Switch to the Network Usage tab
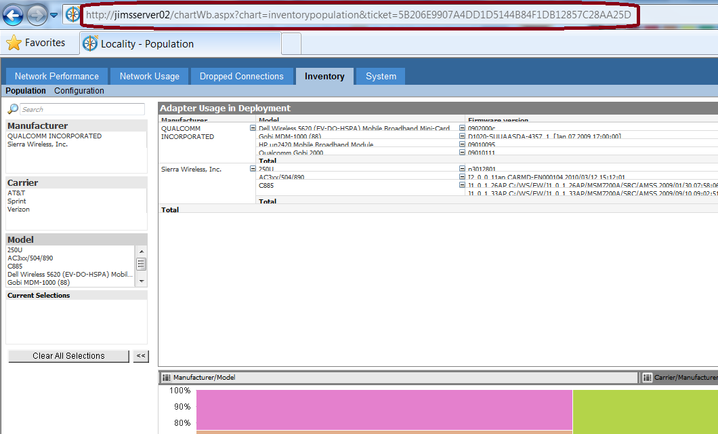 149,76
